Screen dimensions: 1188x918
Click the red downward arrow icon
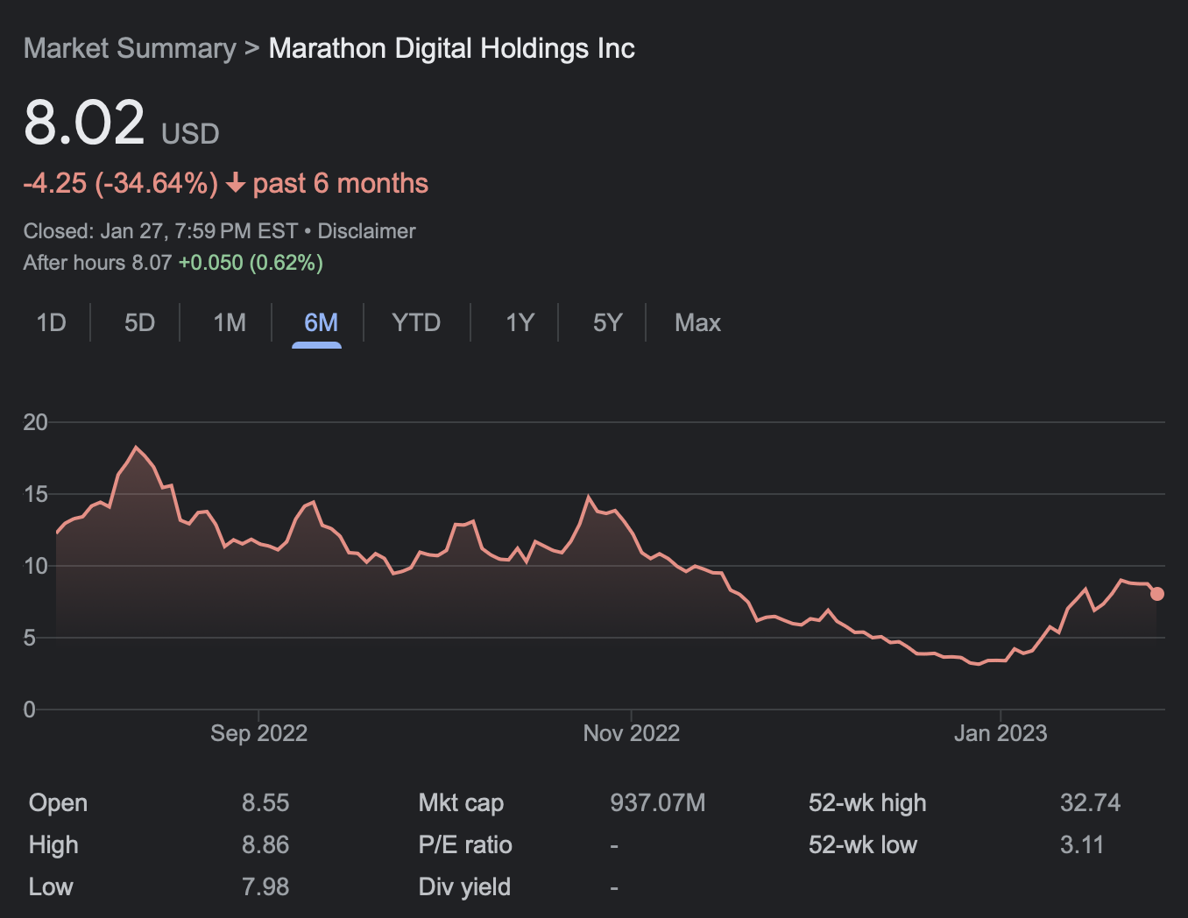[235, 183]
